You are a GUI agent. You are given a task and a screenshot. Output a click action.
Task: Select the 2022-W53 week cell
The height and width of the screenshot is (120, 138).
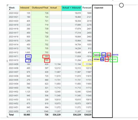click(13, 100)
